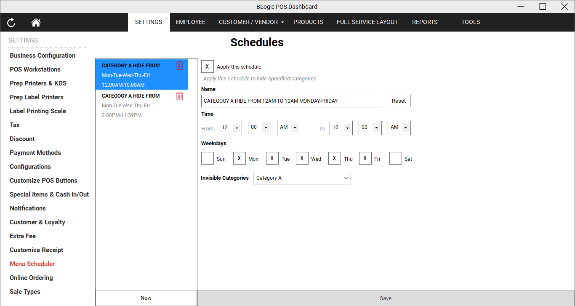
Task: Go to Prep Printers & KDS
Action: pyautogui.click(x=38, y=83)
